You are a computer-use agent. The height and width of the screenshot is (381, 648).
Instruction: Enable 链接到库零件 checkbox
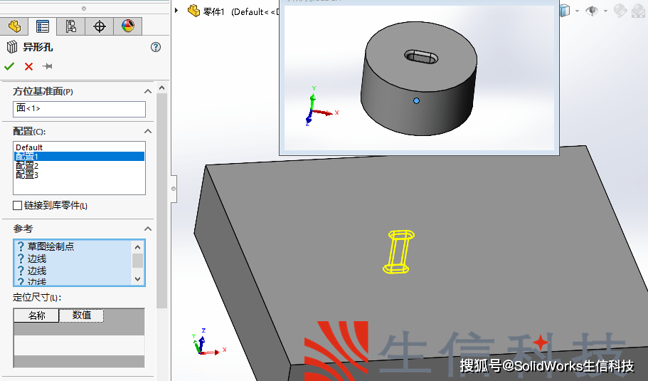(18, 206)
